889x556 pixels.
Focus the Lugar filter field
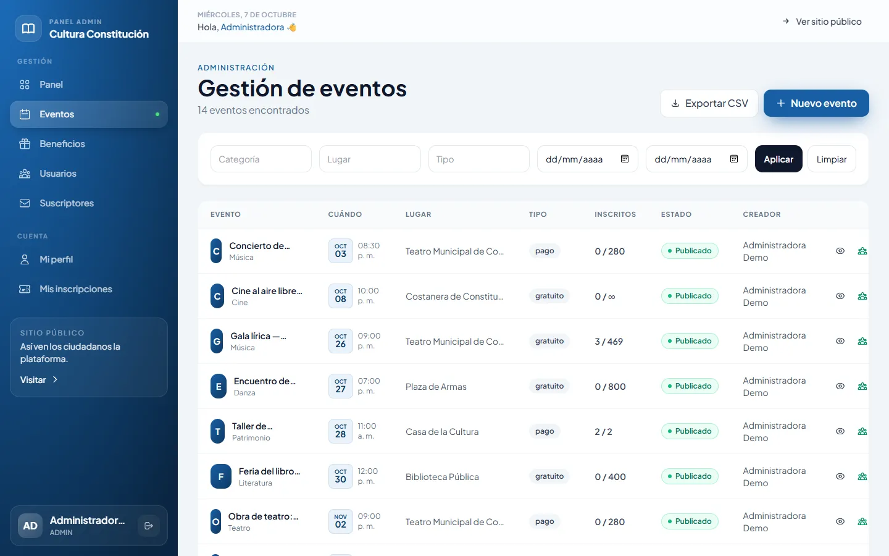pyautogui.click(x=370, y=159)
